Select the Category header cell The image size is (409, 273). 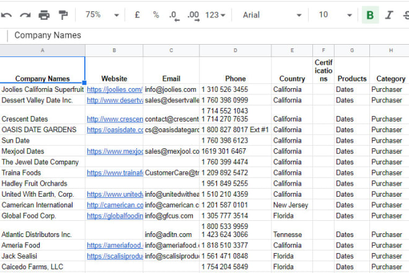coord(389,70)
